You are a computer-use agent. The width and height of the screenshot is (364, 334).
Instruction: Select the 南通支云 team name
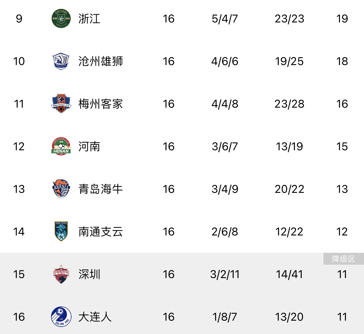tap(101, 232)
